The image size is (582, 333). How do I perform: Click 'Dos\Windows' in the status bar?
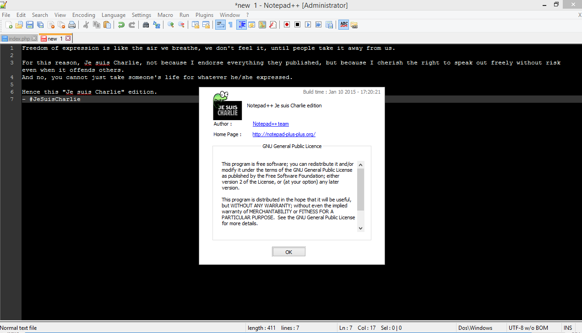point(475,328)
